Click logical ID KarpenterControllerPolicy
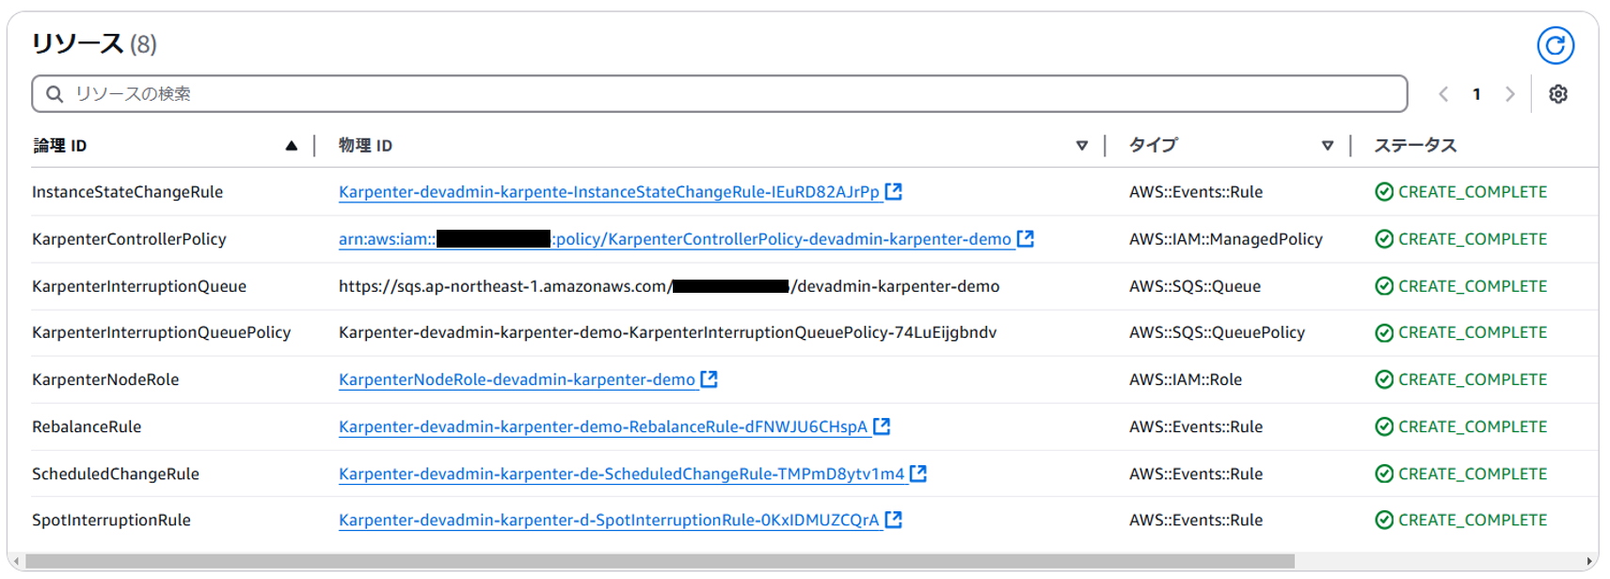Viewport: 1610px width, 579px height. click(129, 239)
